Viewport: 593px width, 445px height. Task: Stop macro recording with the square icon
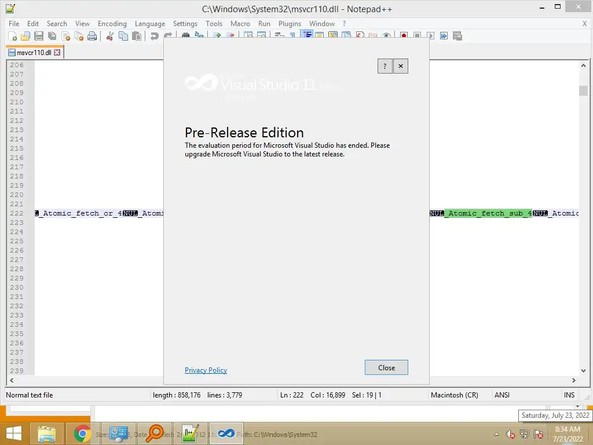pos(417,35)
